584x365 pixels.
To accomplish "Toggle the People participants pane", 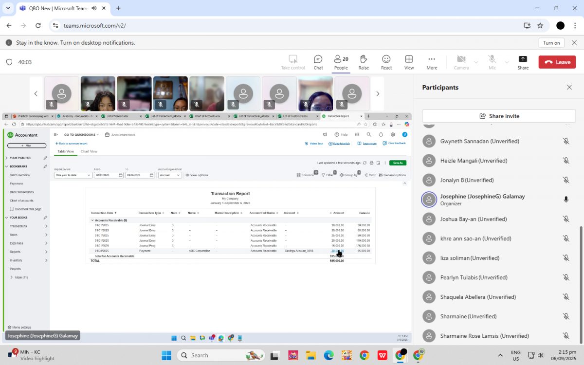I will click(341, 62).
